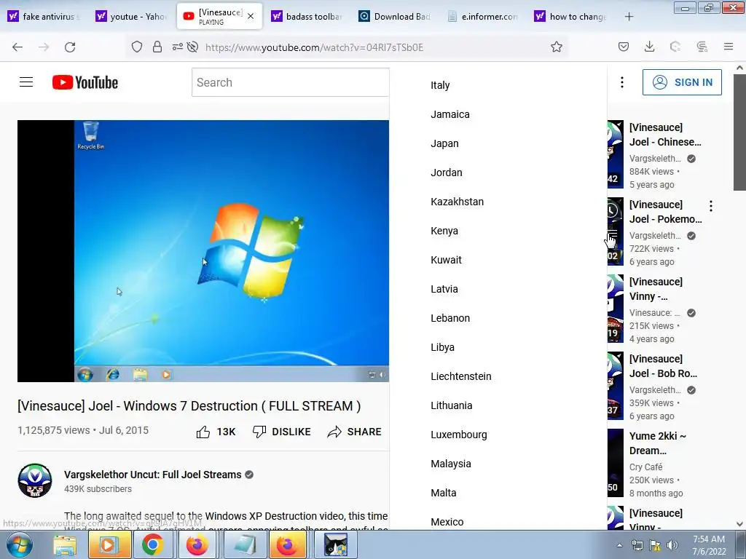746x559 pixels.
Task: Open thumbnail of Yume 2kki video
Action: [616, 462]
